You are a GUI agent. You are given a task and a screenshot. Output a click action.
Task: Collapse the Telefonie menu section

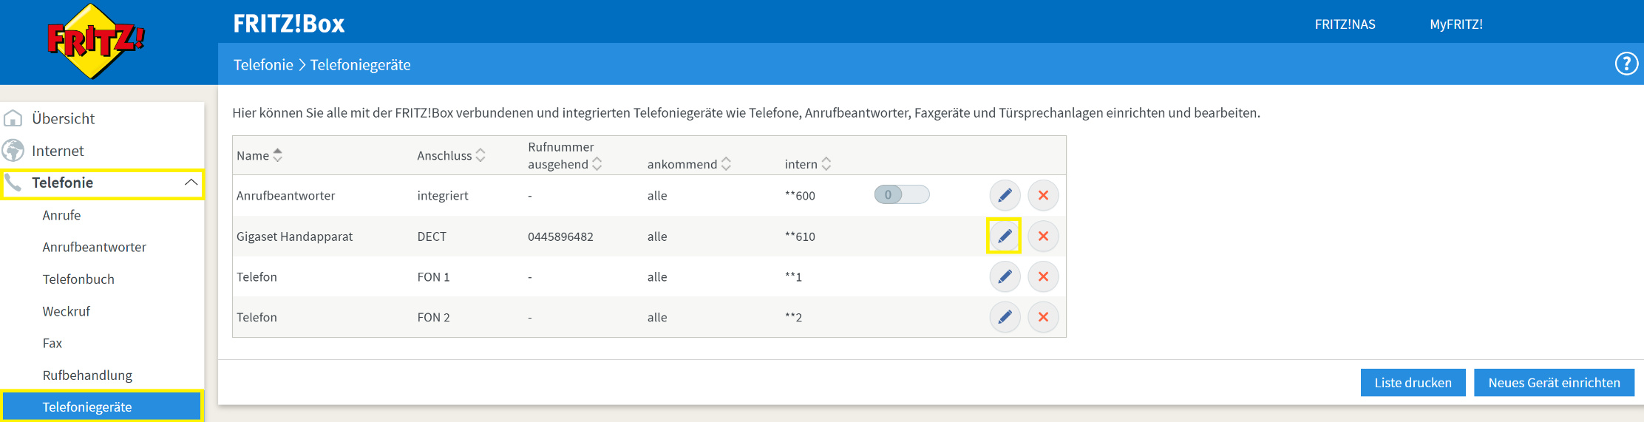191,183
